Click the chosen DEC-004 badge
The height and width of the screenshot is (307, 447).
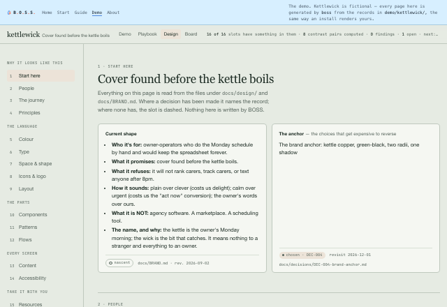[x=302, y=255]
